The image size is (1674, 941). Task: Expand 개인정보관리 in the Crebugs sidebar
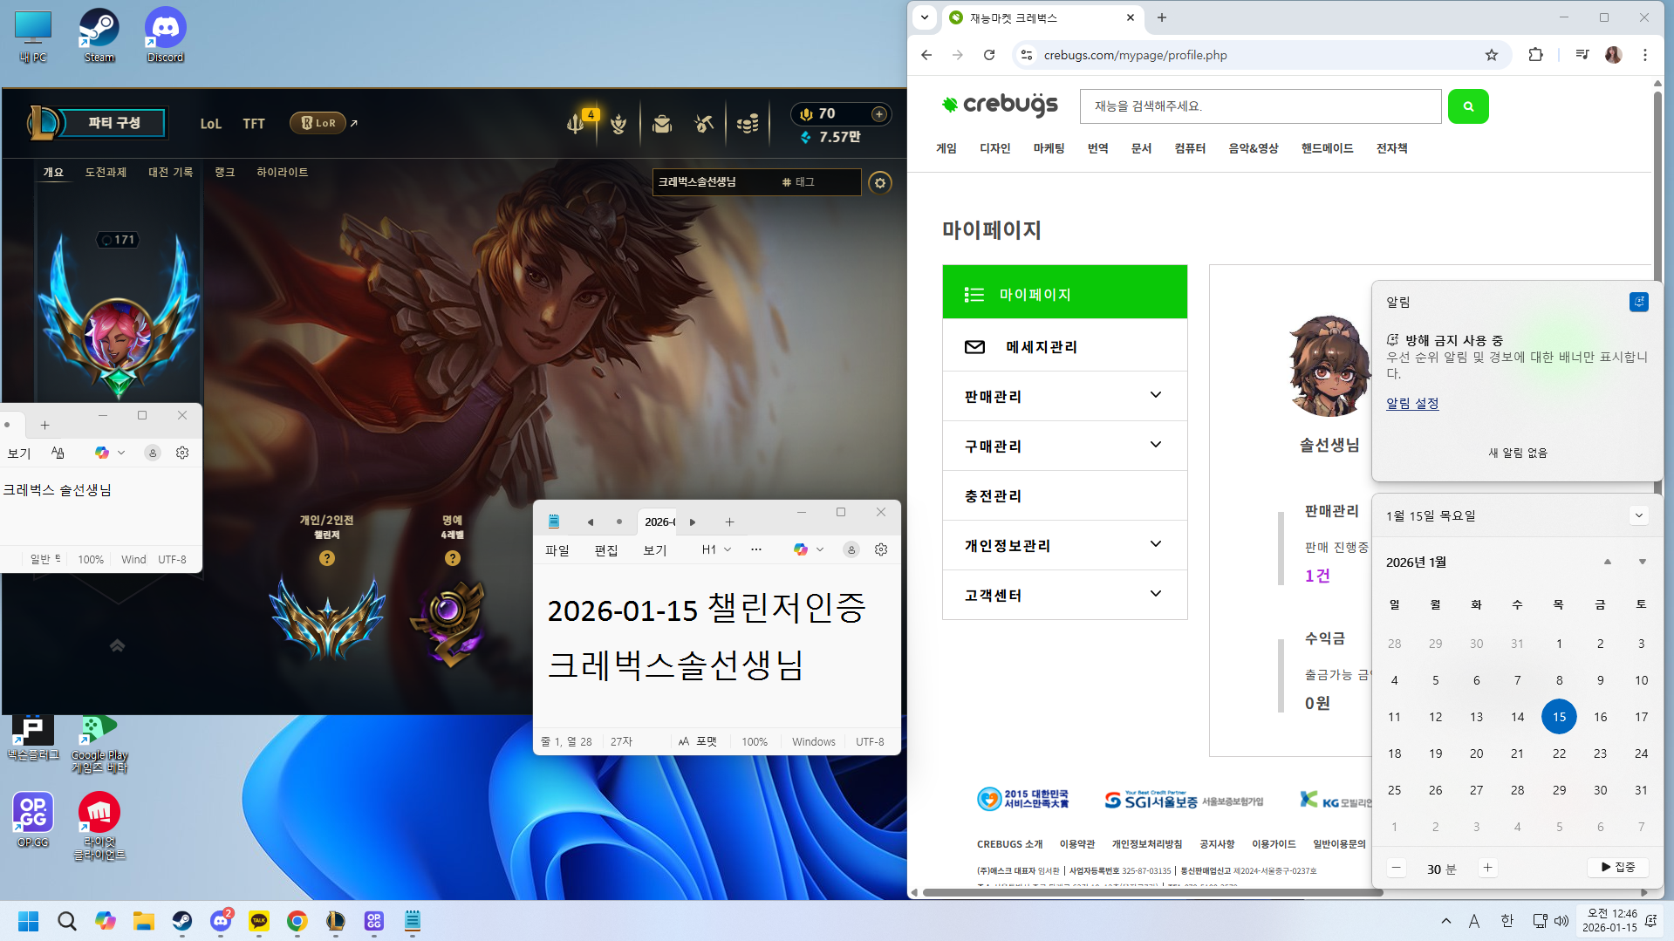[x=1065, y=545]
